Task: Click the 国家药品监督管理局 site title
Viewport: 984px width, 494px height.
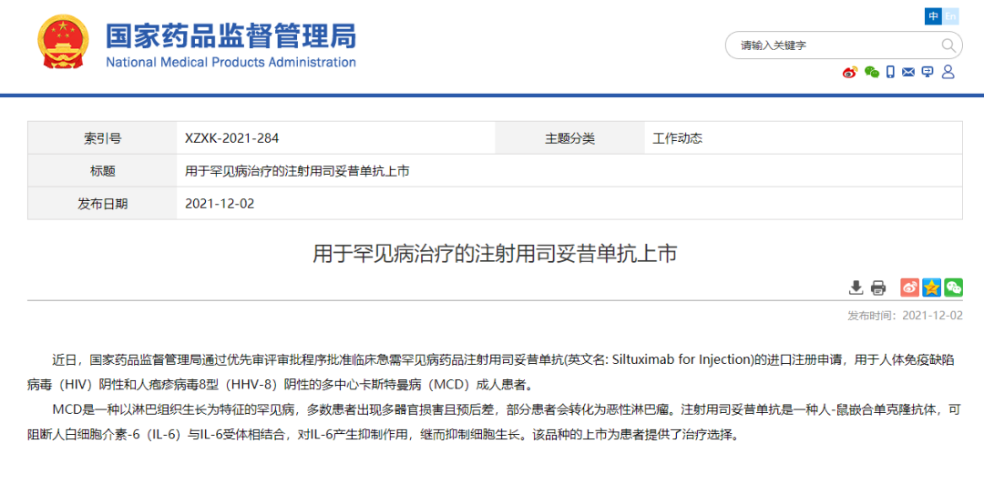Action: click(x=231, y=36)
